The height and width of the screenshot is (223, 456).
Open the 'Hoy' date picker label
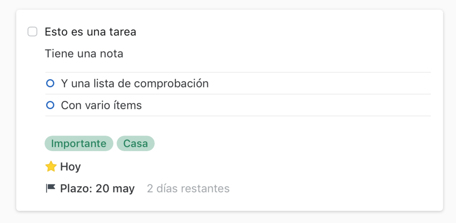click(70, 167)
